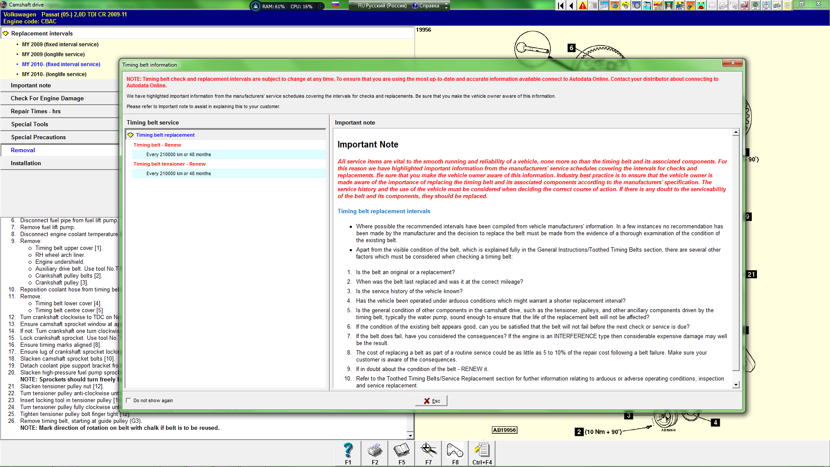Open the Important note section
Viewport: 830px width, 467px height.
point(60,85)
